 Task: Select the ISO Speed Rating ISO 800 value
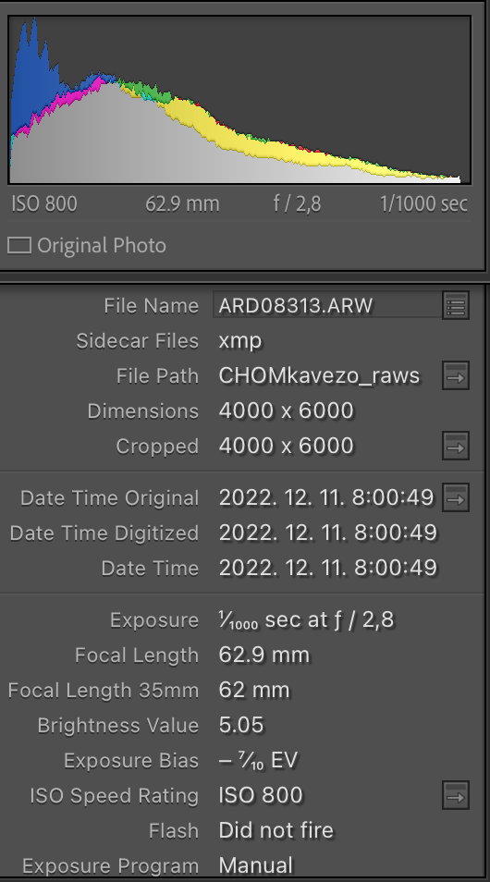click(x=261, y=795)
